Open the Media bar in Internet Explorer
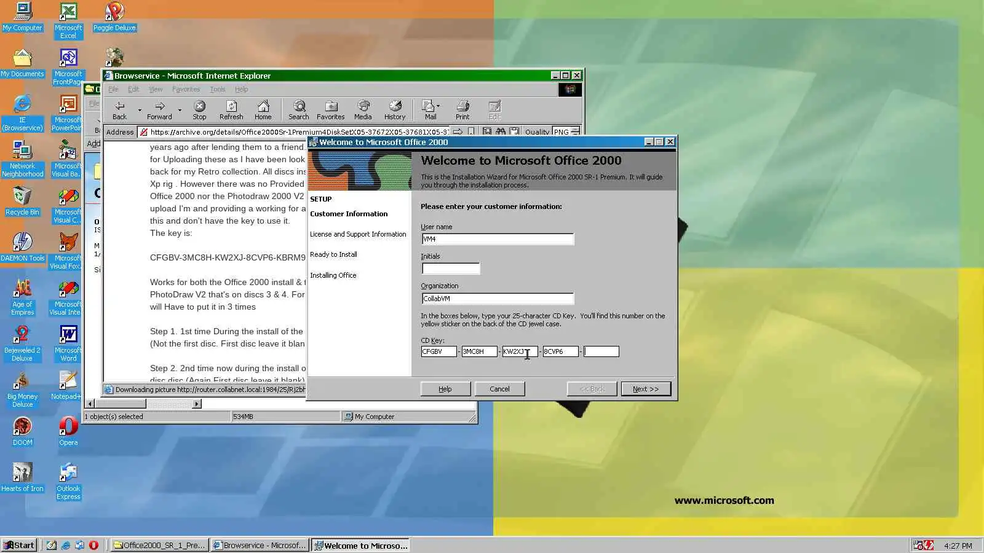The width and height of the screenshot is (984, 553). click(x=363, y=110)
